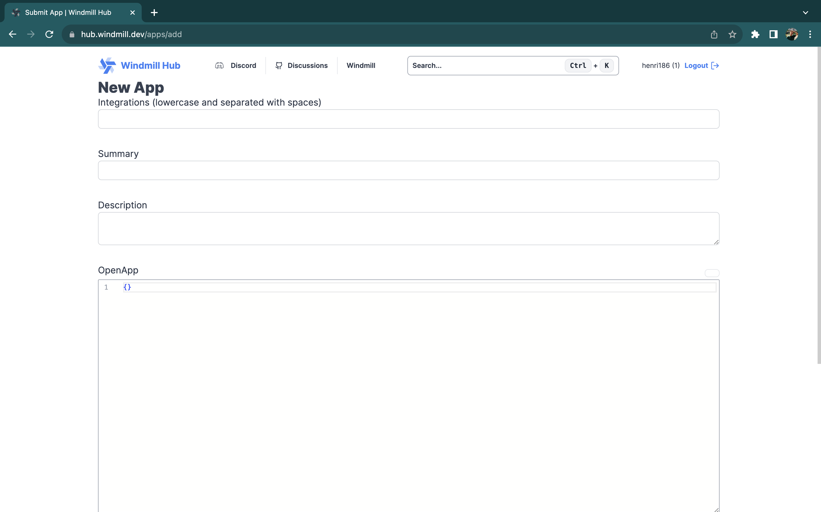Click the back navigation arrow

(13, 34)
